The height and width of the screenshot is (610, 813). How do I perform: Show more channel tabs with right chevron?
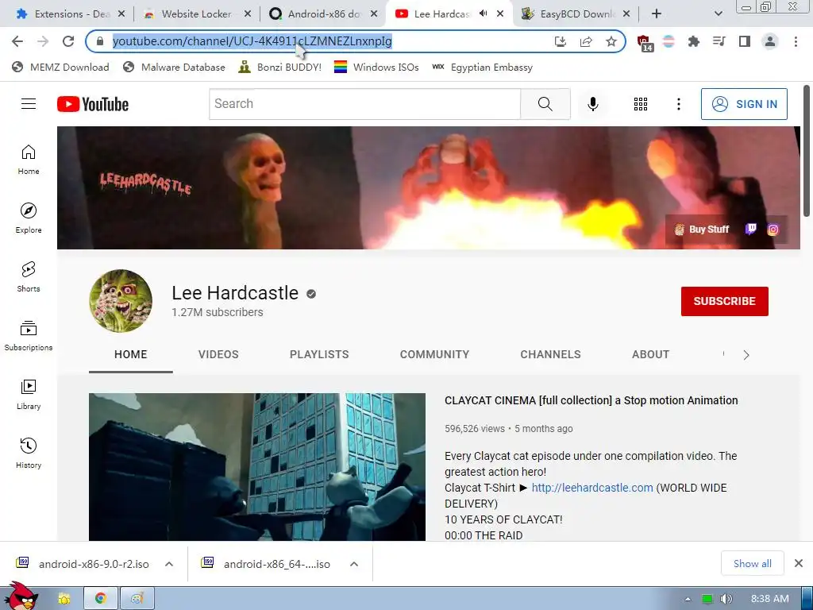coord(746,355)
